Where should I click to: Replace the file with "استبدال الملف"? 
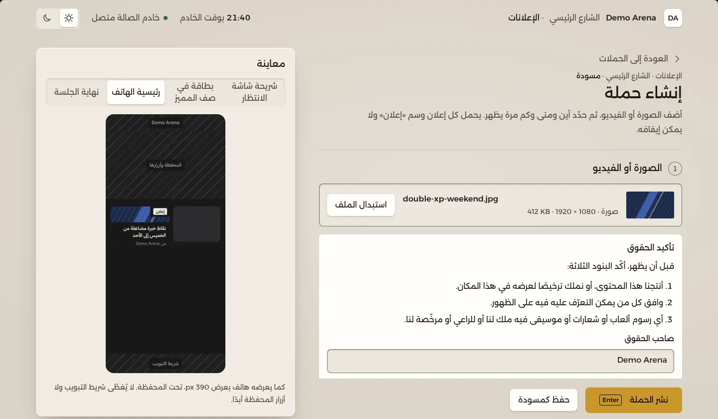click(x=361, y=205)
